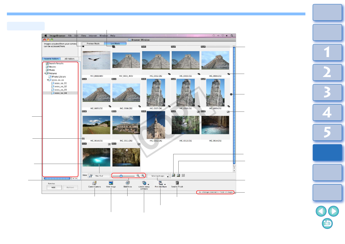Open Spotlight search in the menu bar
Viewport: 345px width, 244px height.
(232, 36)
